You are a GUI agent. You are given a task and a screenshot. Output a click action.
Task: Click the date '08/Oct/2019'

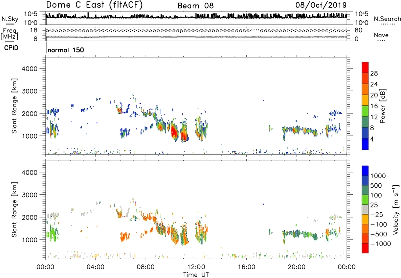321,5
